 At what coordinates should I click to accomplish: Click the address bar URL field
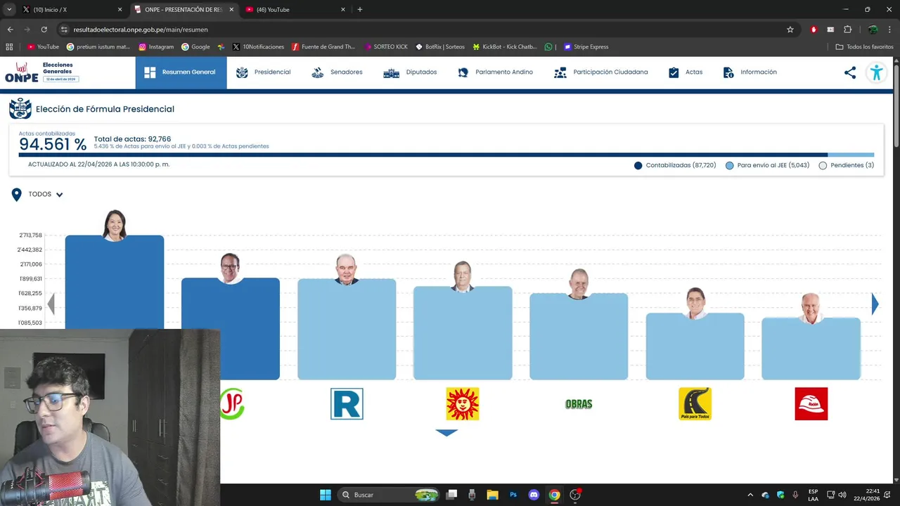click(422, 30)
